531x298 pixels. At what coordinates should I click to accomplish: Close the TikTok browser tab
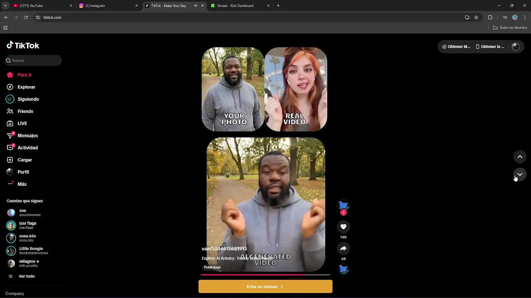[202, 6]
